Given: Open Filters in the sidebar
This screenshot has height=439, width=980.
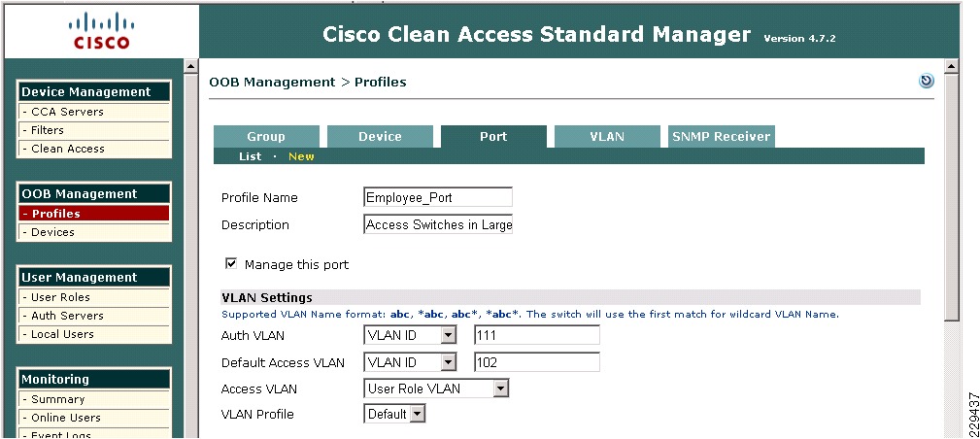Looking at the screenshot, I should (x=94, y=130).
